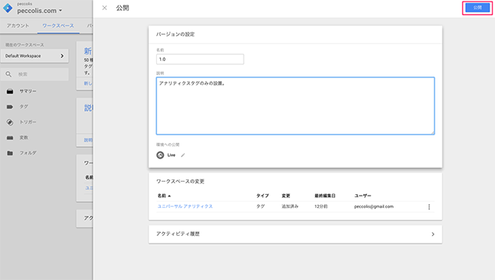The width and height of the screenshot is (495, 280).
Task: Click the 最終編集日 column header
Action: click(x=325, y=196)
